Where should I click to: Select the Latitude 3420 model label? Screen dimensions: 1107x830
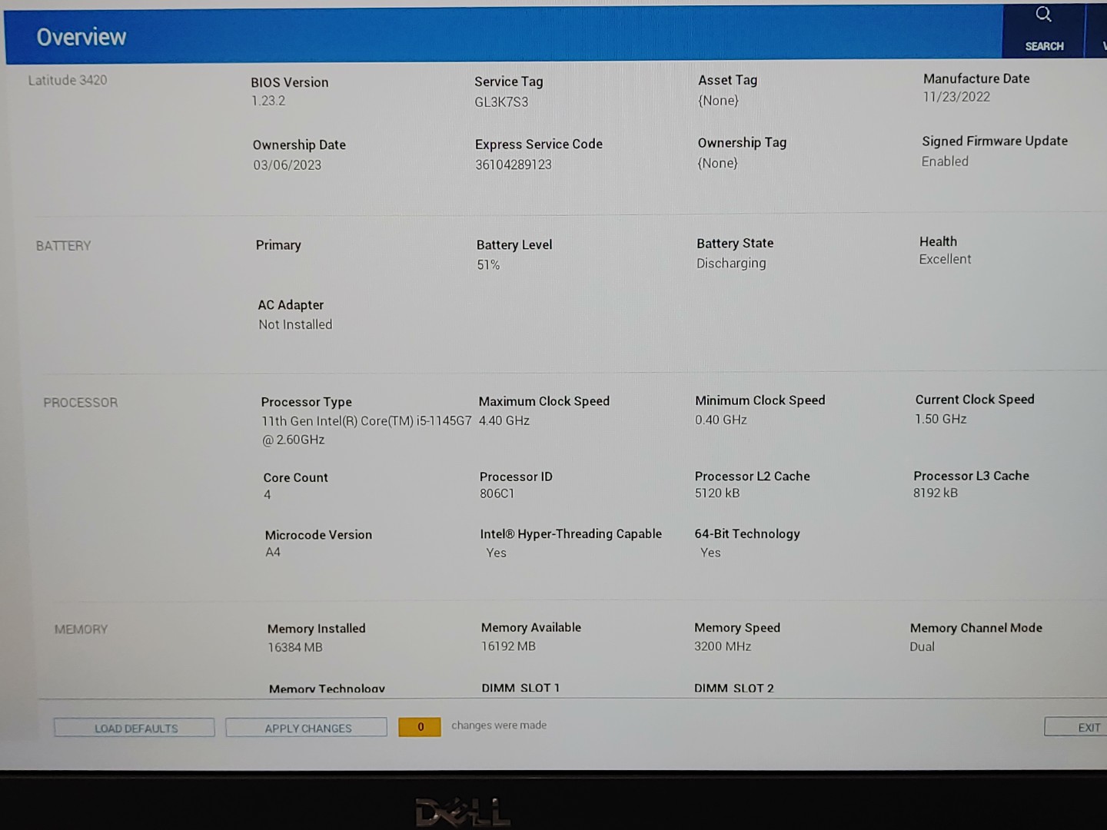click(68, 80)
